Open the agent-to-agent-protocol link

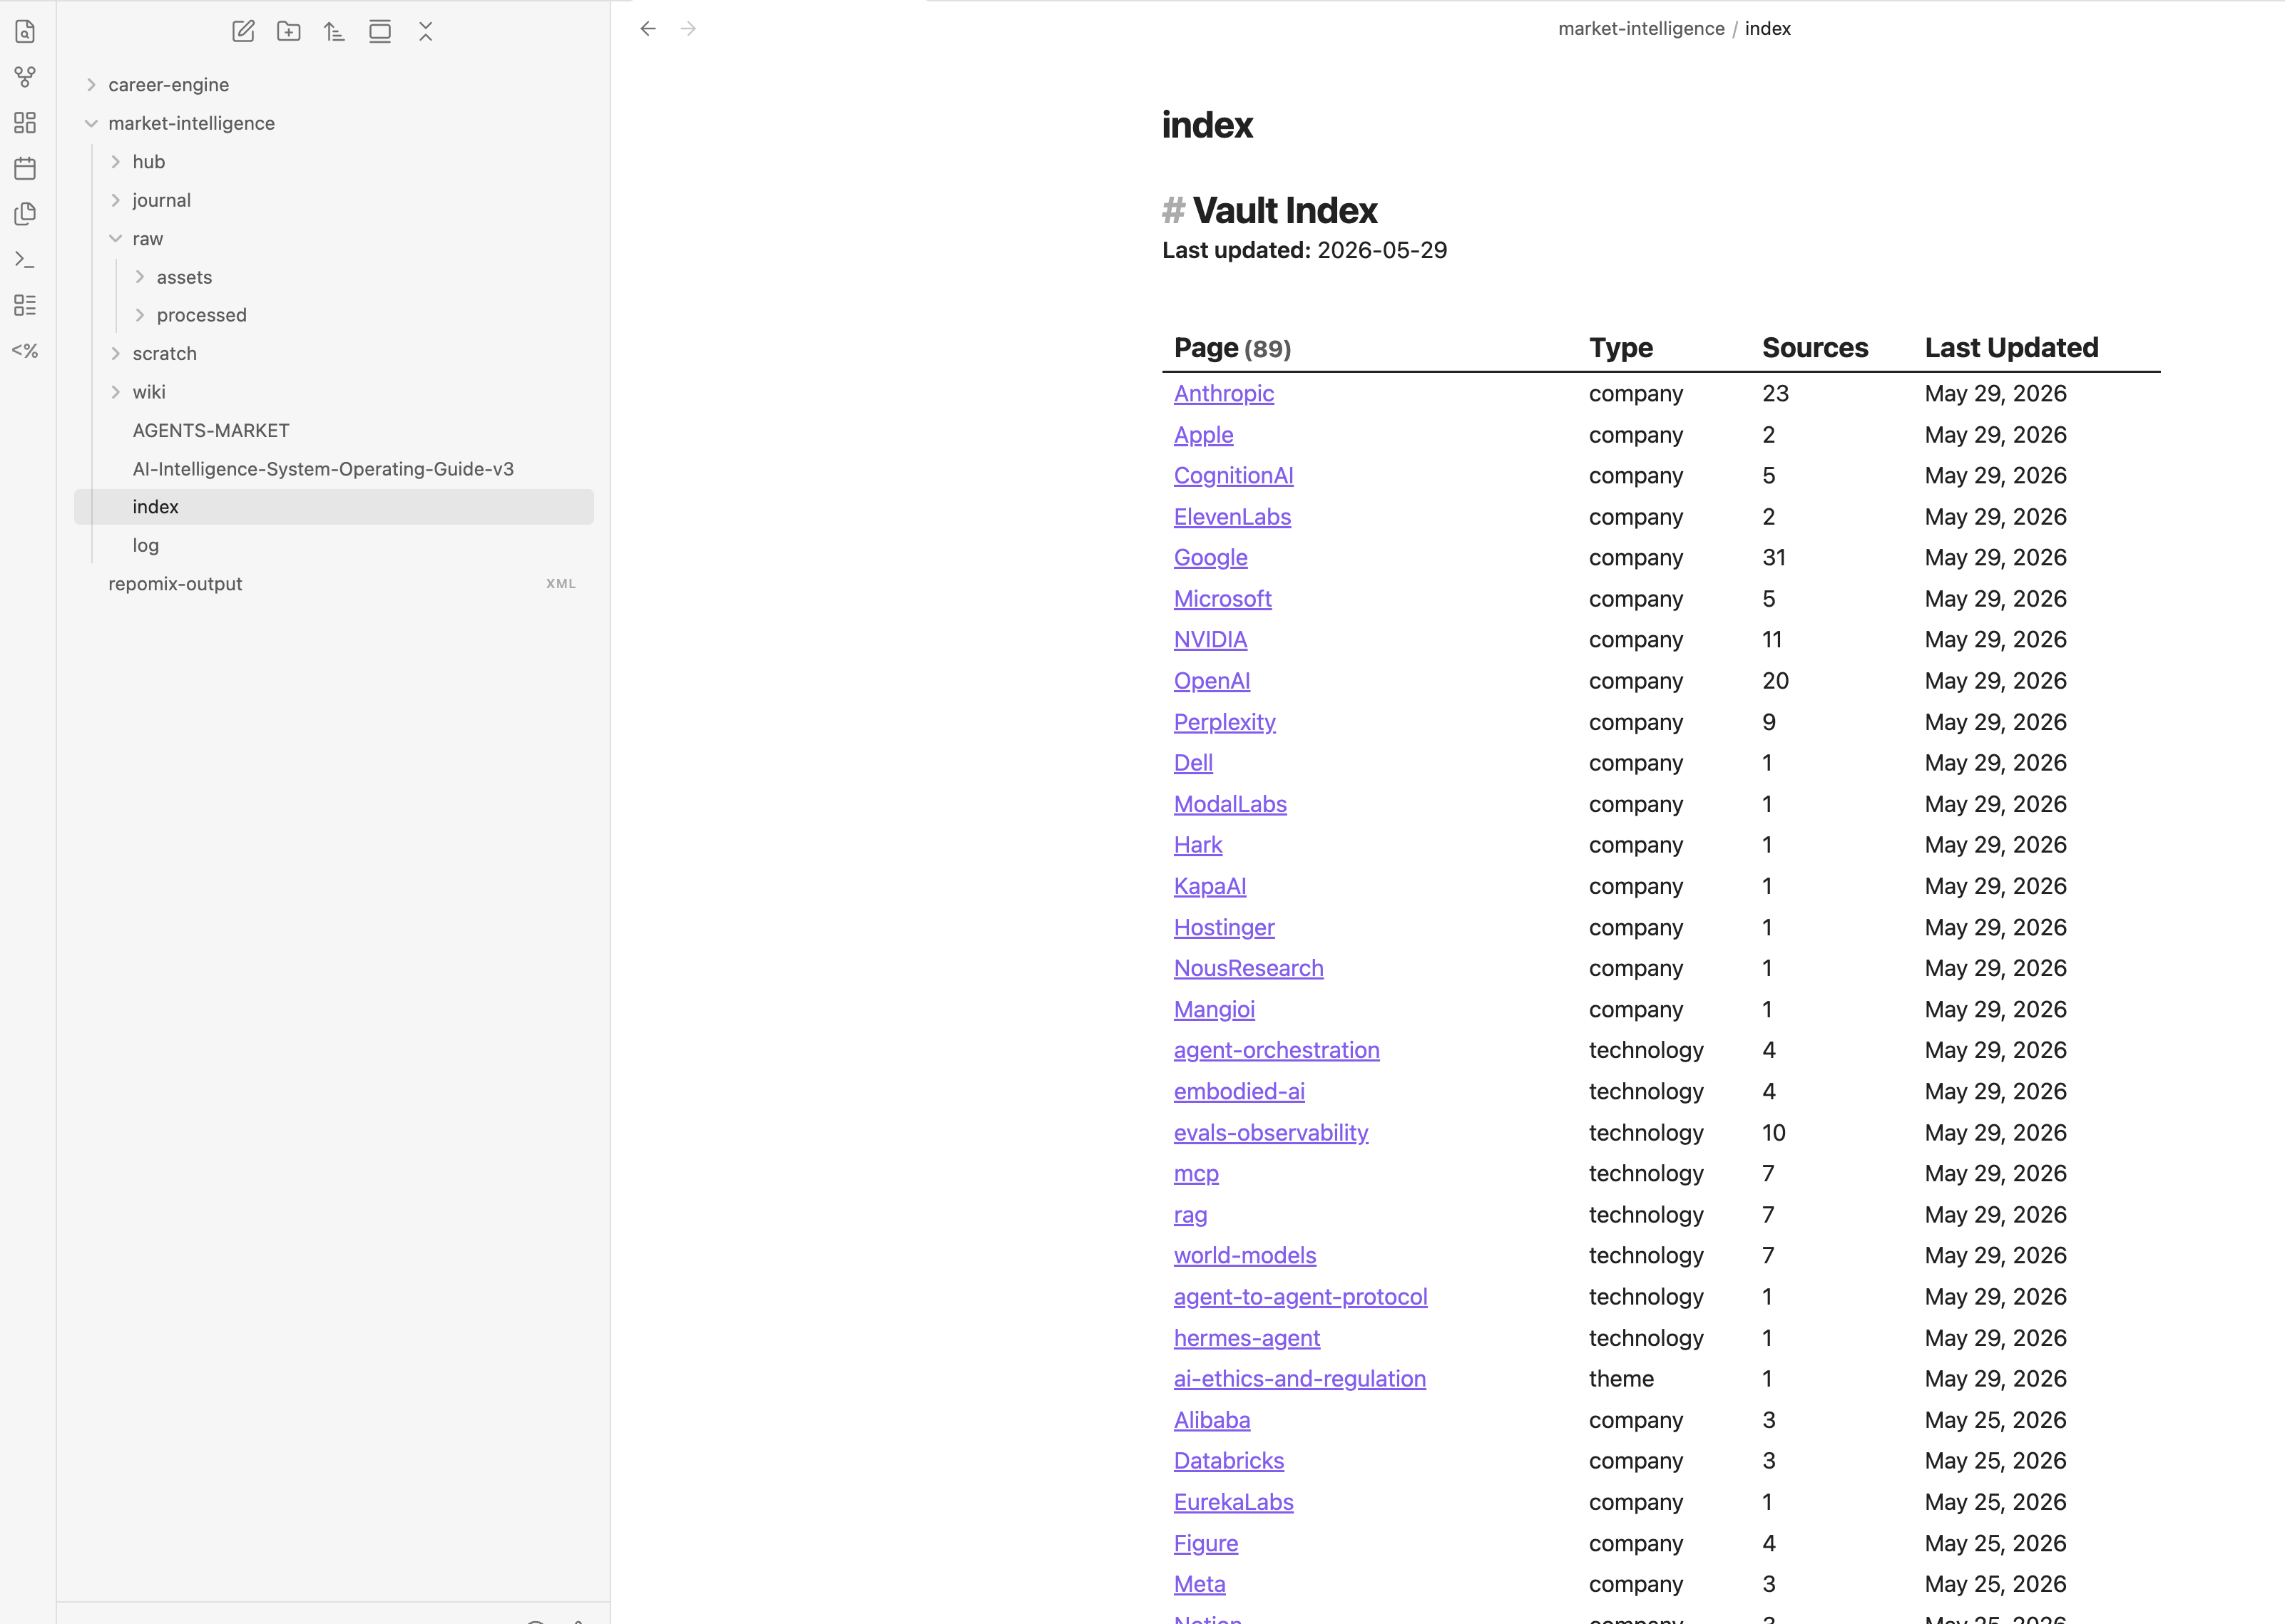tap(1301, 1297)
